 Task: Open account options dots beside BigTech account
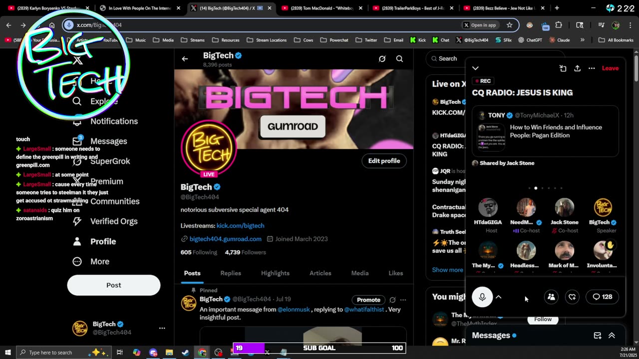(x=162, y=328)
